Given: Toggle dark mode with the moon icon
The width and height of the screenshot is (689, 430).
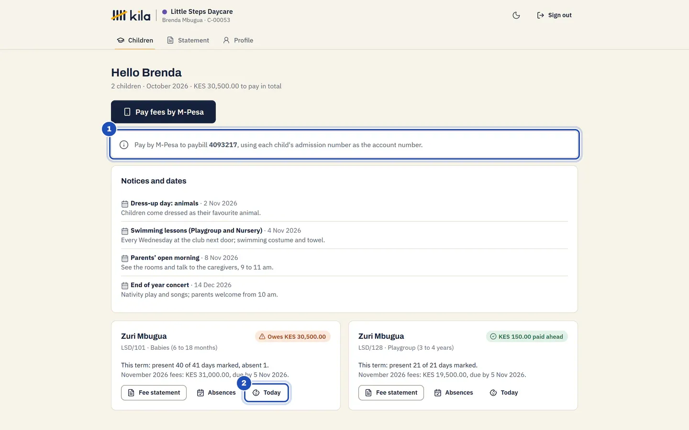Looking at the screenshot, I should click(x=516, y=15).
